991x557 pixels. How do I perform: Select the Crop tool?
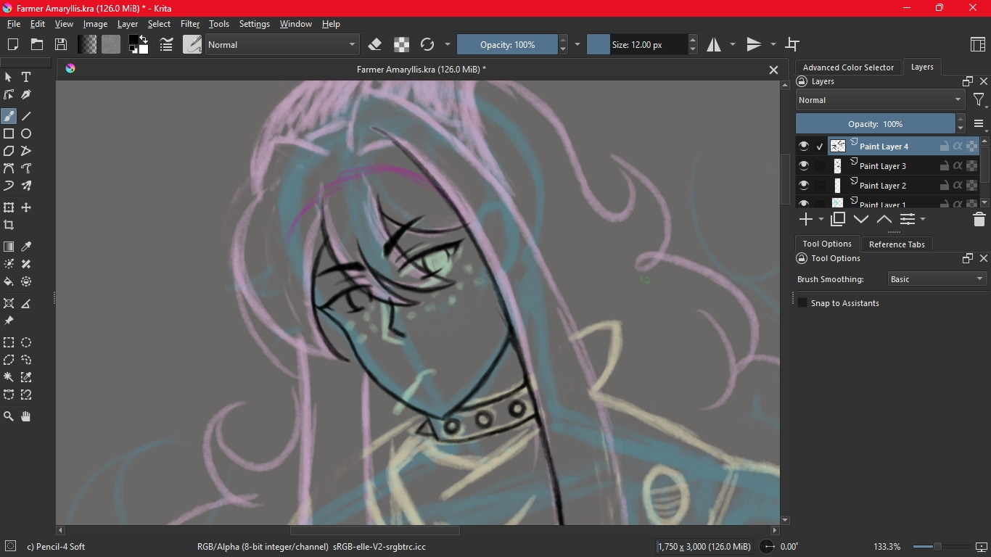coord(9,225)
